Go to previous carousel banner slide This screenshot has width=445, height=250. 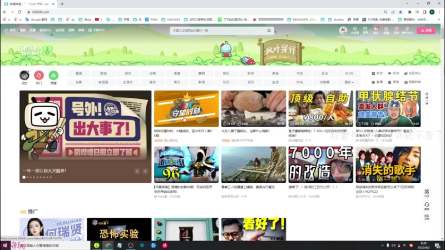(137, 171)
